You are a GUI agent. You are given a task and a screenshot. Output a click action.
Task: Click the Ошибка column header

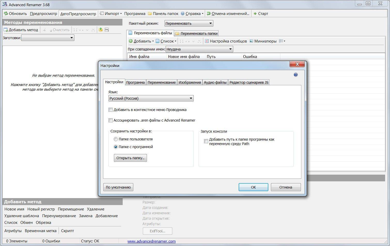[261, 56]
